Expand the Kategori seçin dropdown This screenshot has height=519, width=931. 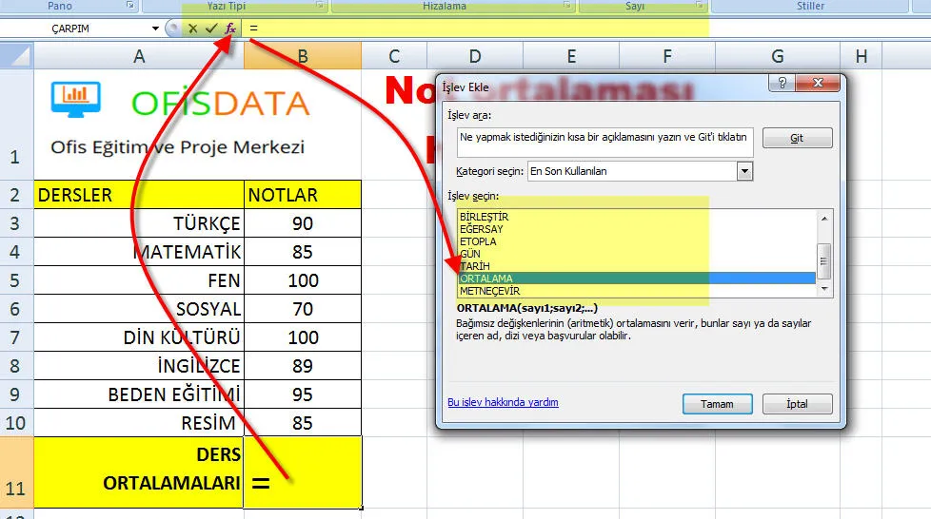[744, 171]
